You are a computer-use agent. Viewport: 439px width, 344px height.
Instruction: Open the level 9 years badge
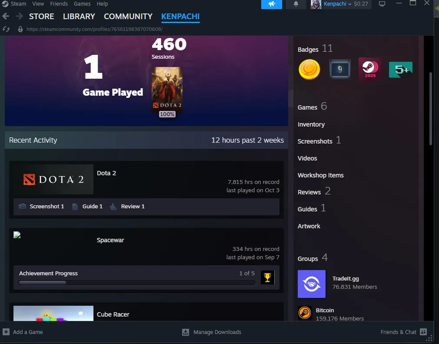pos(340,69)
